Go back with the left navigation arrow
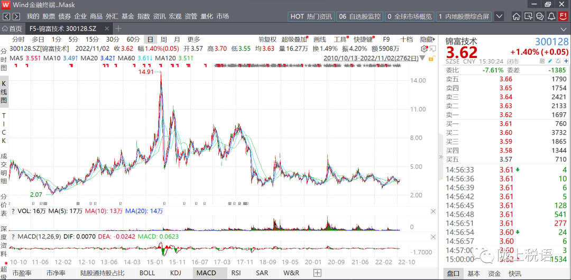Screen dimensions: 571x280 tap(6, 16)
